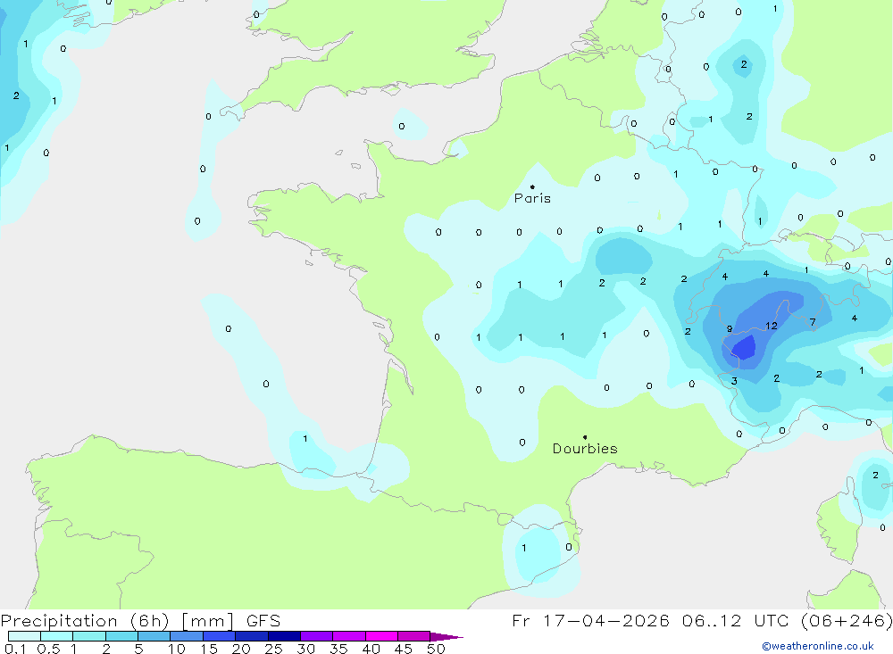This screenshot has width=893, height=654.
Task: Click the darkest blue precipitation core near 12
Action: pos(744,348)
